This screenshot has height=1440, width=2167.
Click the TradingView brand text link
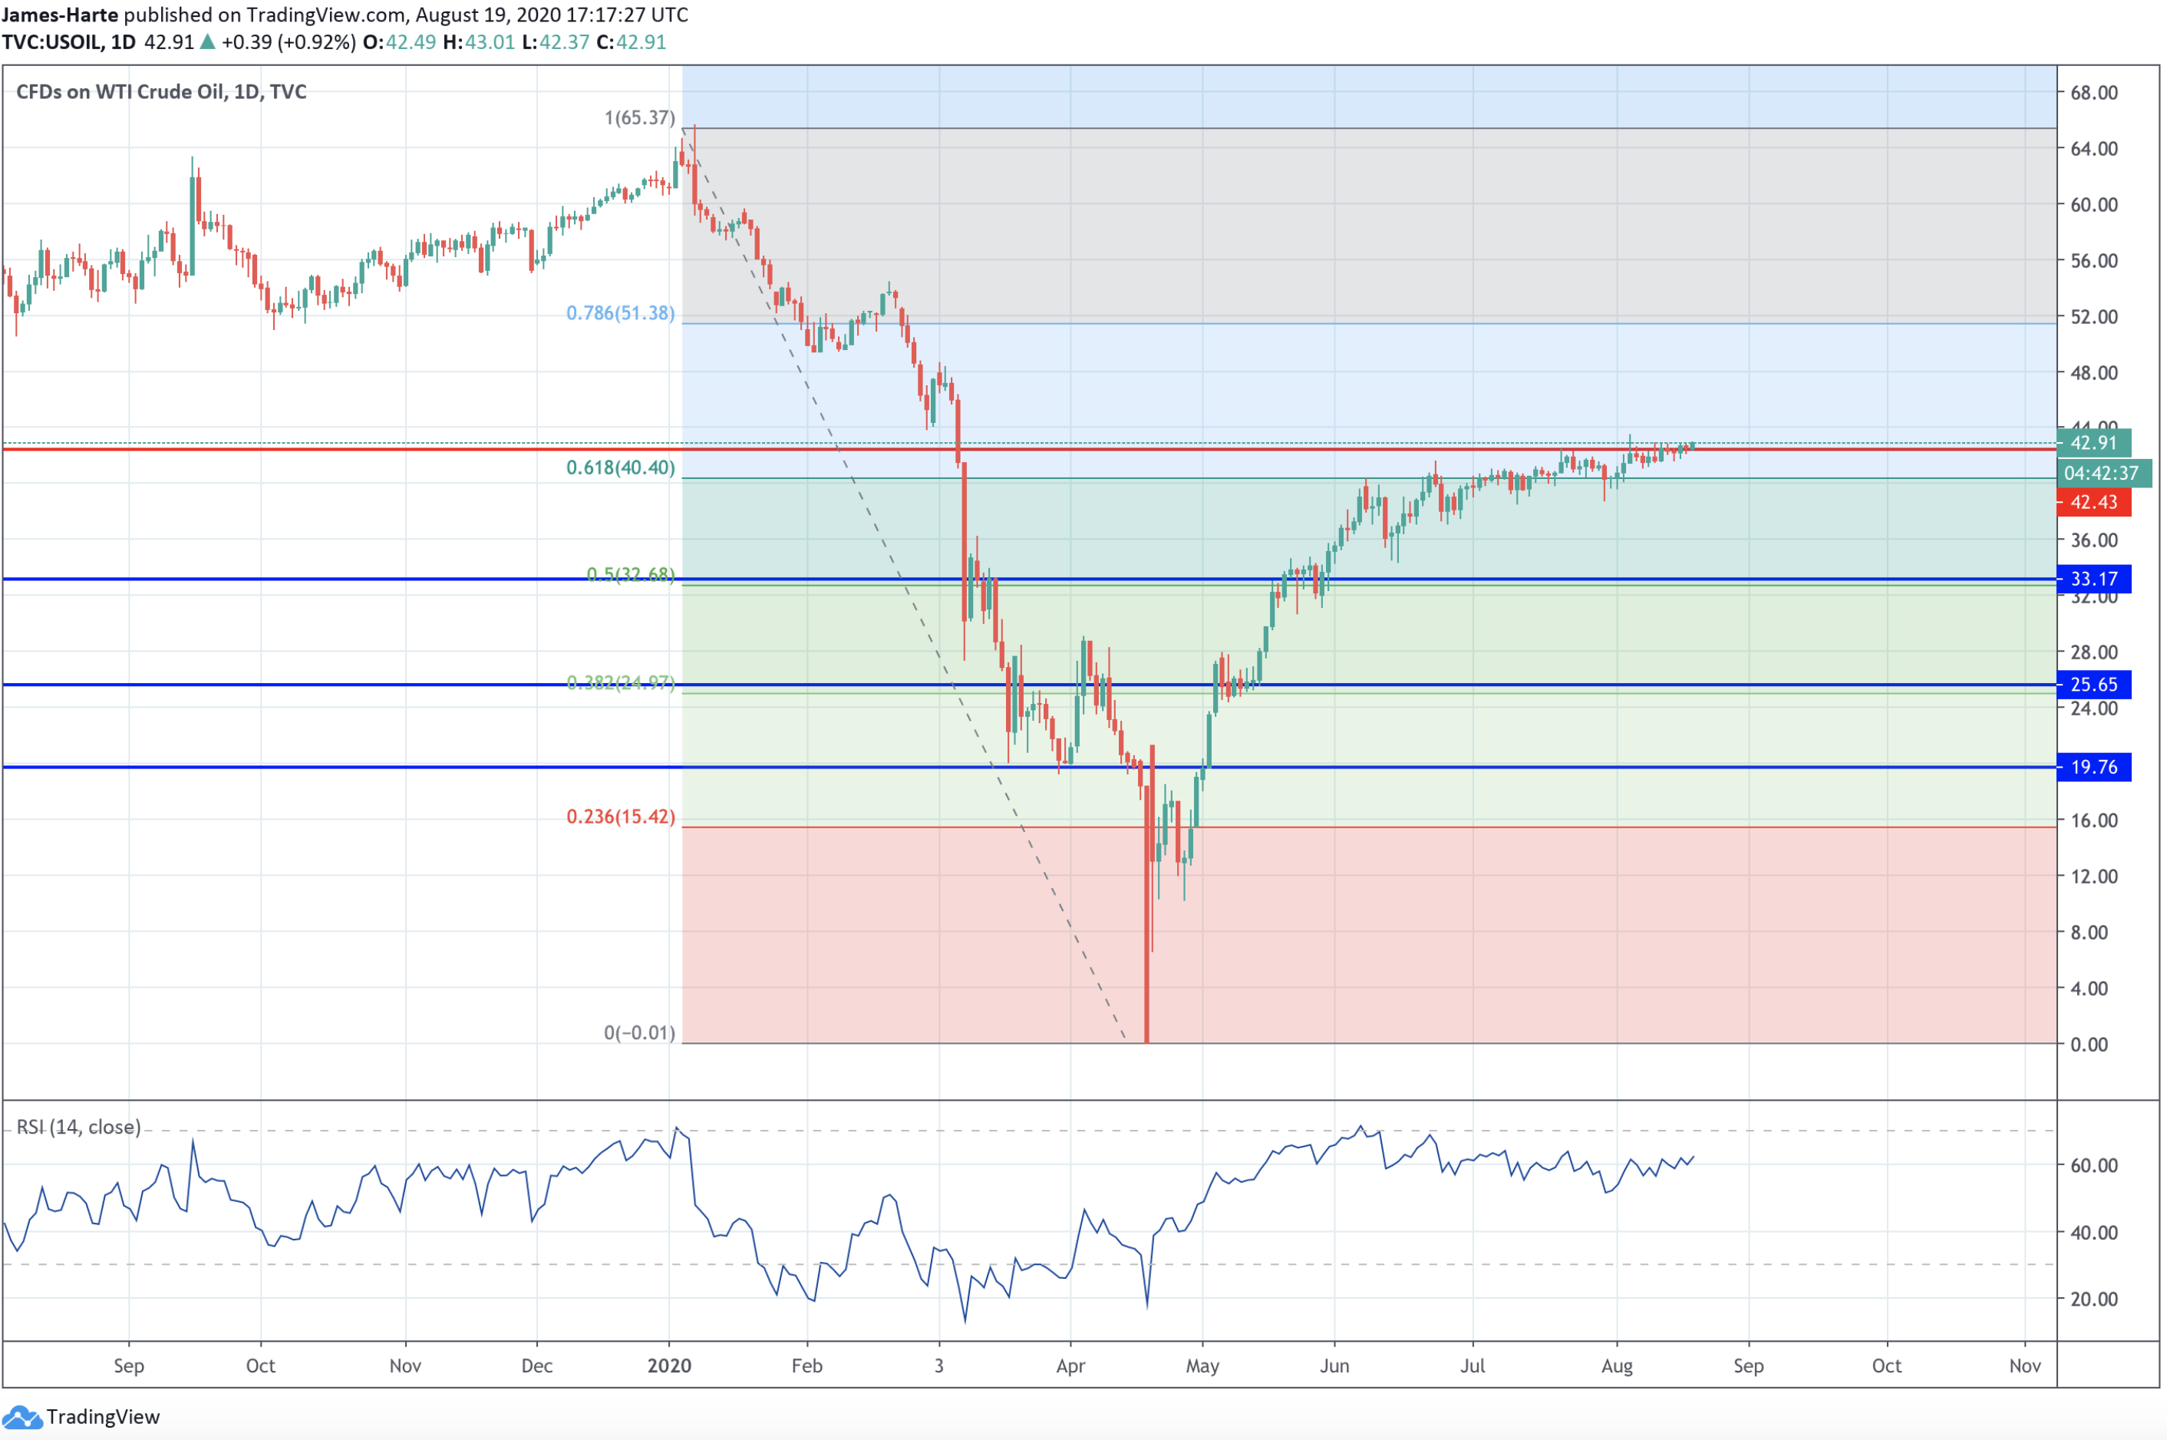[x=103, y=1417]
